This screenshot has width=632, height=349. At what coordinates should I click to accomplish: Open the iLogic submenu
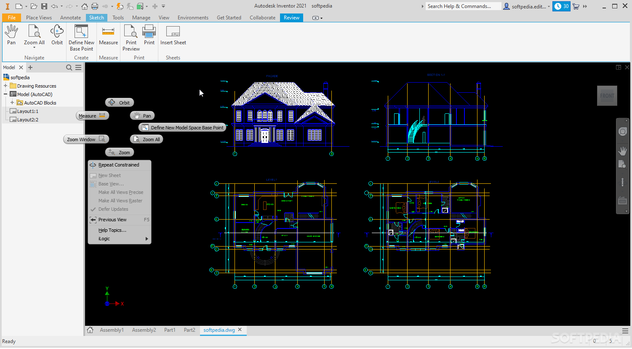click(x=120, y=239)
